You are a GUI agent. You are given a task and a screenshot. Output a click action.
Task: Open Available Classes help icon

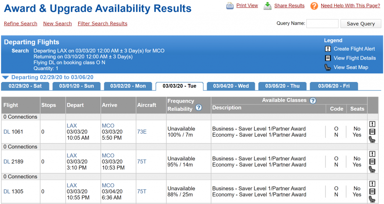(x=313, y=100)
